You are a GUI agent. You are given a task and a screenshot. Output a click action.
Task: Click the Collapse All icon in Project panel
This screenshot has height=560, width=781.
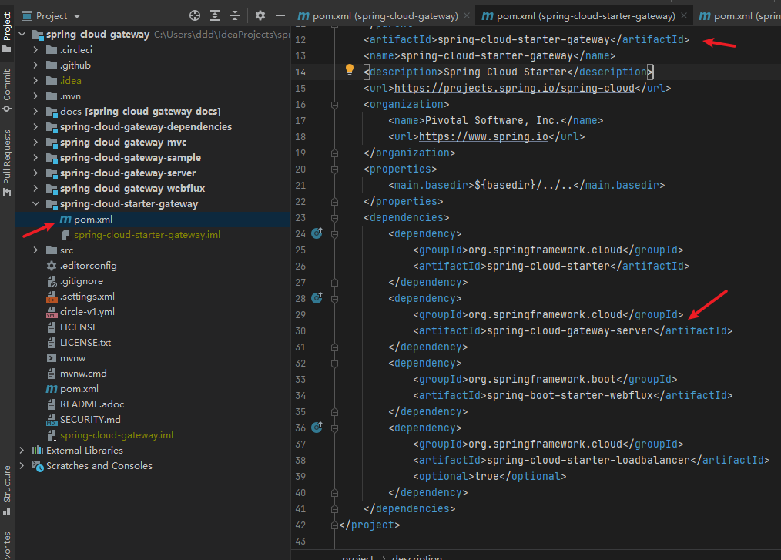(235, 15)
